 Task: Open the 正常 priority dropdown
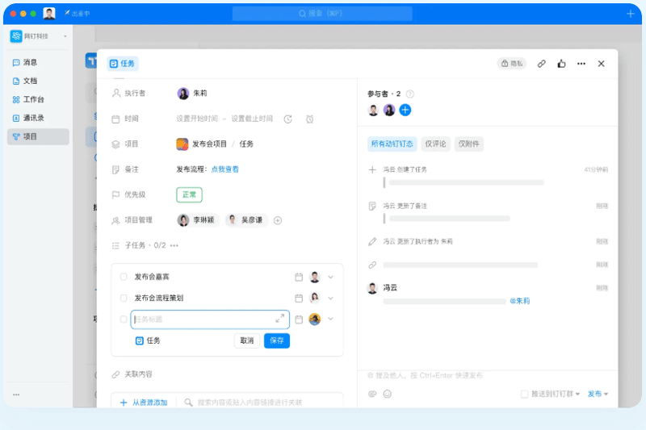click(x=189, y=194)
